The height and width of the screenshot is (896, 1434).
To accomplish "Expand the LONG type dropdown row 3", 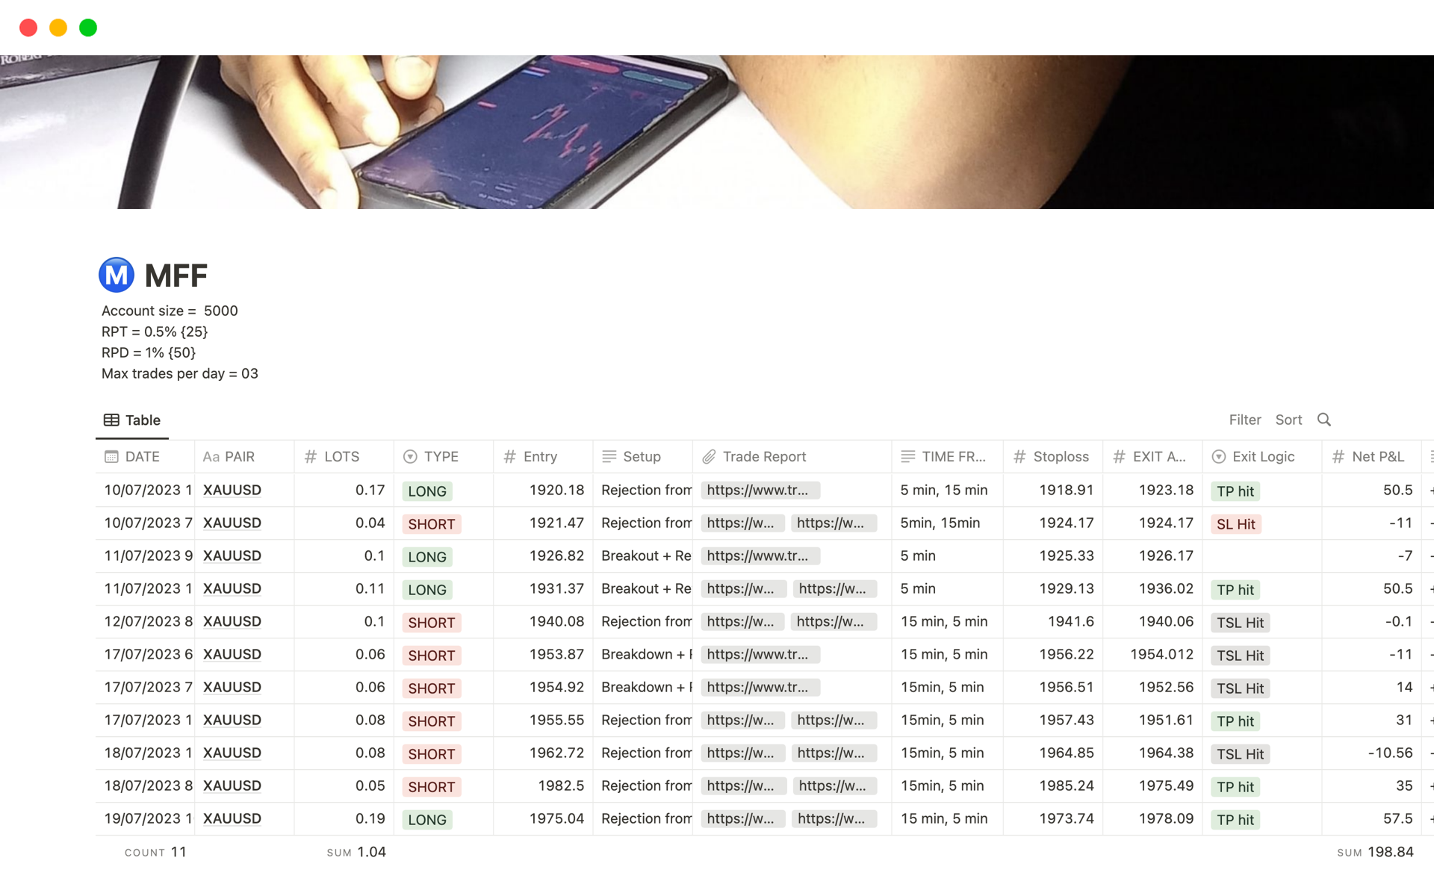I will (427, 556).
